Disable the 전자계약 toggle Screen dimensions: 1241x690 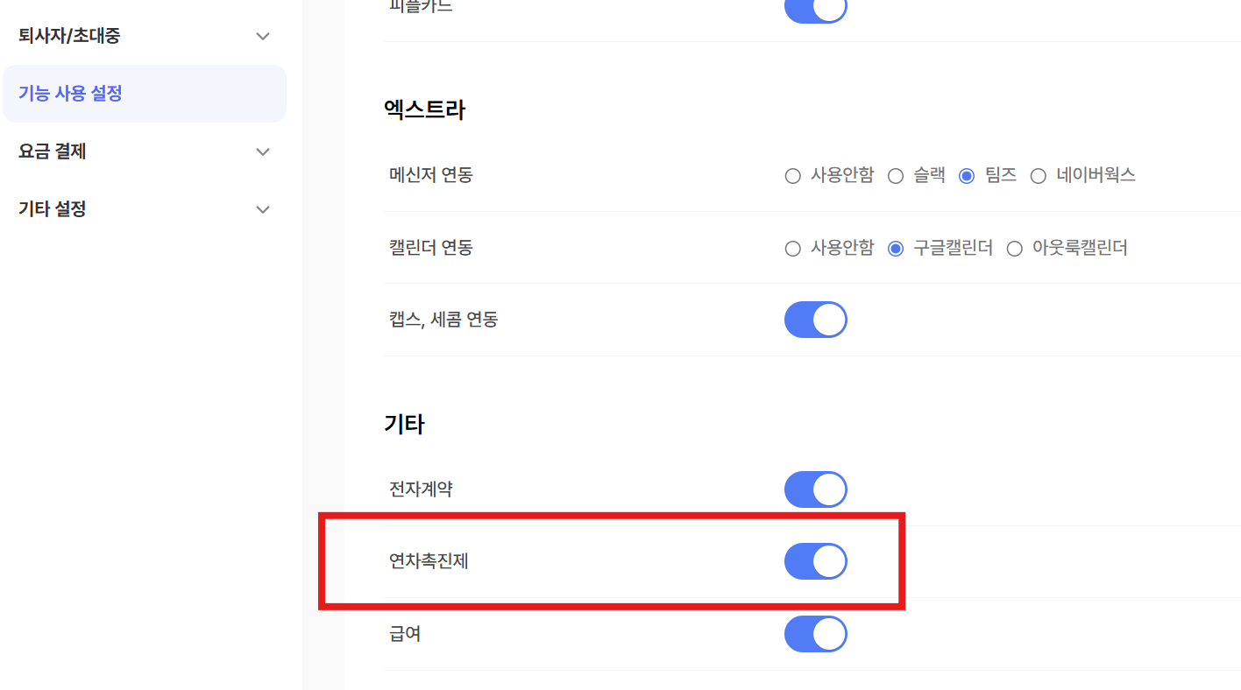pyautogui.click(x=815, y=489)
